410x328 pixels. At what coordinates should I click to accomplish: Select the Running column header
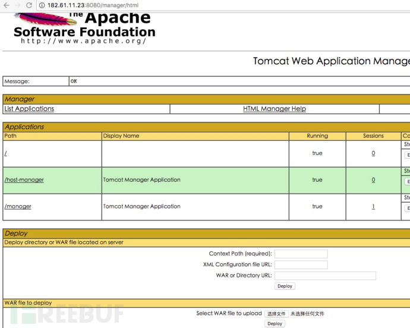(317, 135)
